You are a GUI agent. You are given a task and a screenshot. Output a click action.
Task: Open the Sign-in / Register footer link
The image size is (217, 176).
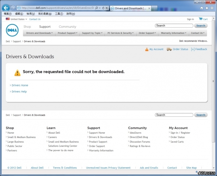[180, 133]
